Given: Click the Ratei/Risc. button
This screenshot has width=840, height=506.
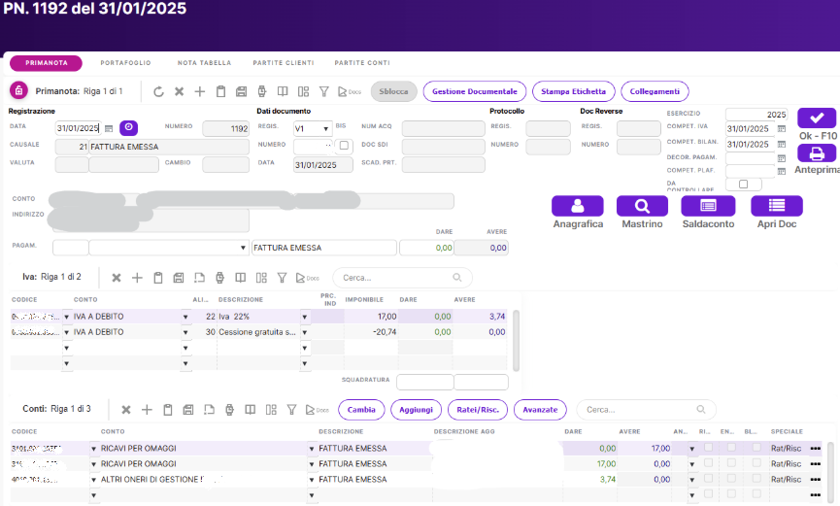Looking at the screenshot, I should pyautogui.click(x=478, y=410).
